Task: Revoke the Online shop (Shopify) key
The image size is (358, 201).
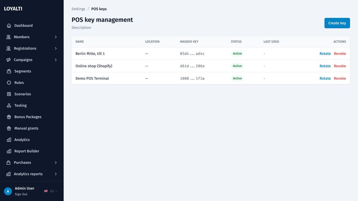Action: pos(340,66)
